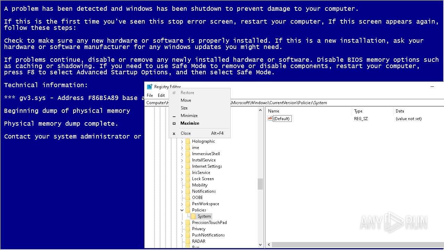Select the Holographic folder icon
Viewport: 444px width, 250px height.
pos(188,141)
